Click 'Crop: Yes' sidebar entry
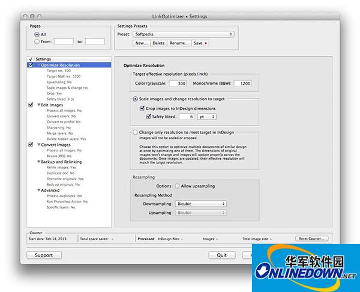This screenshot has width=360, height=292. point(54,93)
